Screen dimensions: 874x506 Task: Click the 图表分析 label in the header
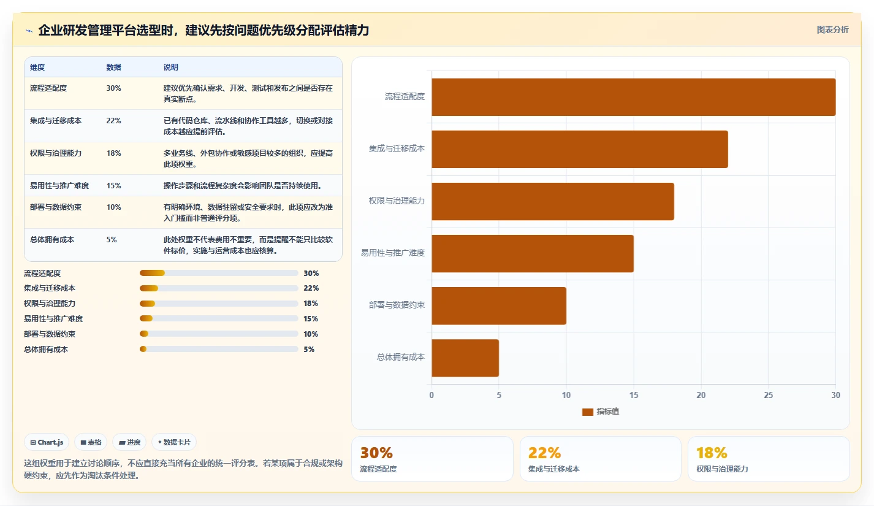(832, 29)
